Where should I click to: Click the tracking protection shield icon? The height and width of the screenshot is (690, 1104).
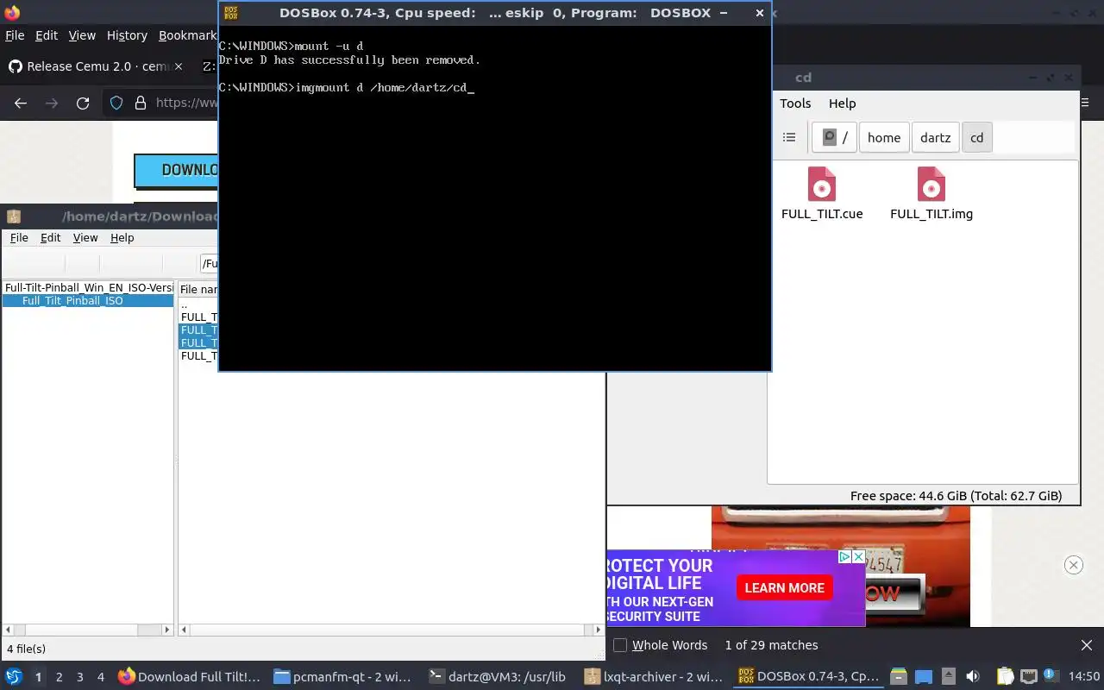point(116,103)
